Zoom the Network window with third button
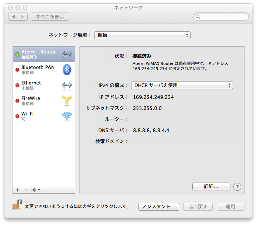Image resolution: width=257 pixels, height=225 pixels. pos(25,8)
